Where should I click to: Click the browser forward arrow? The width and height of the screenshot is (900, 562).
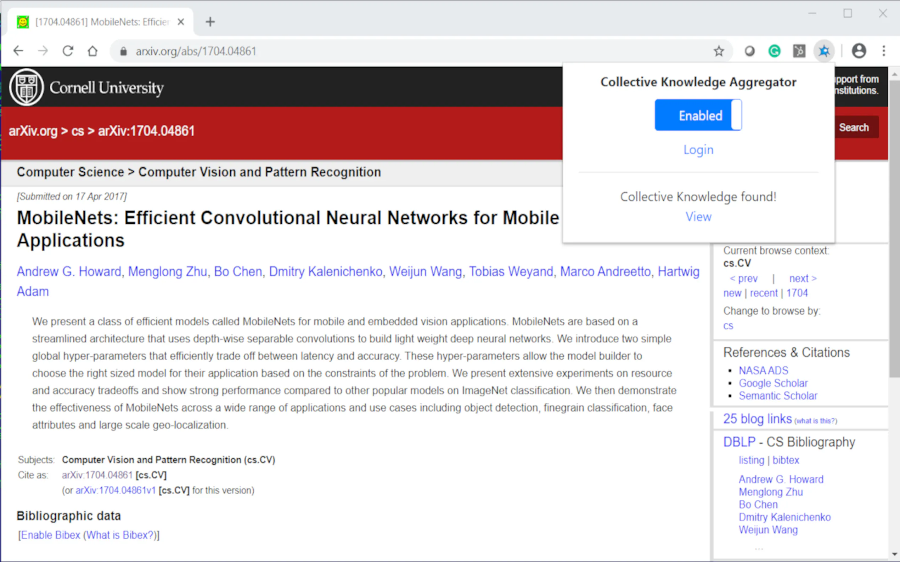coord(43,51)
